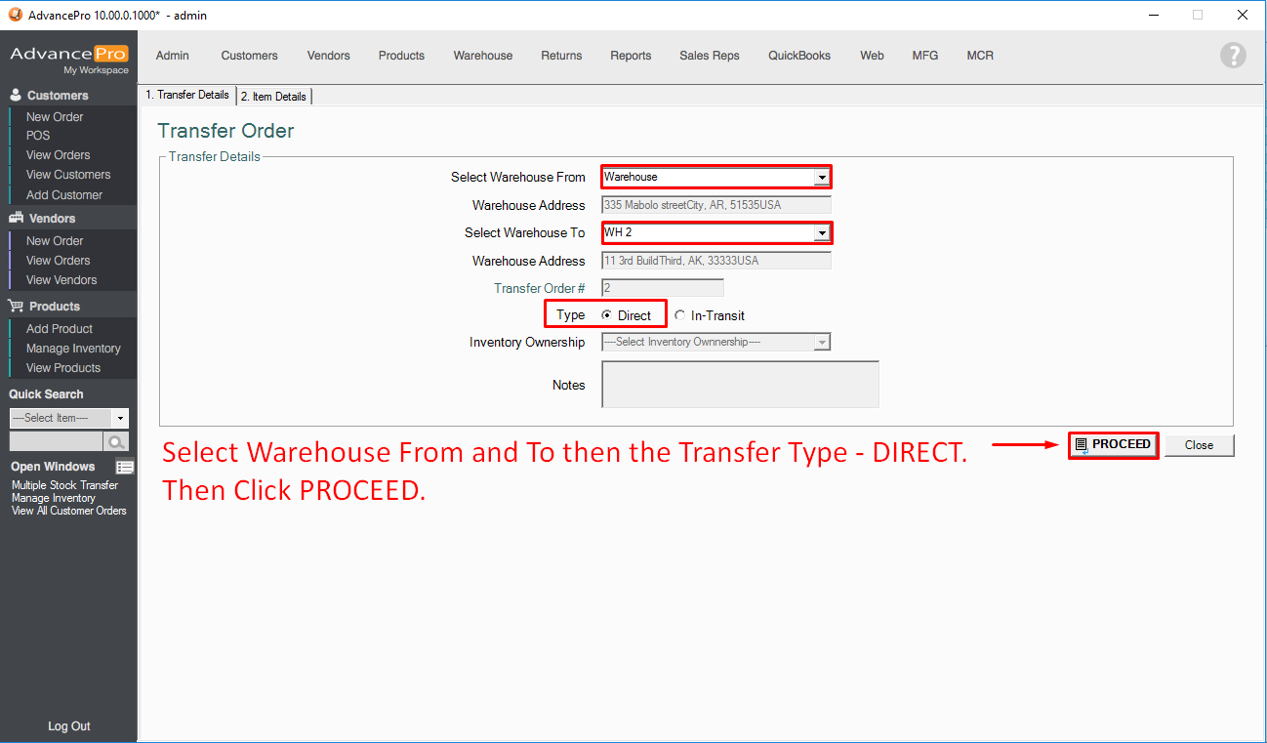Click the My Workspace label

[96, 70]
